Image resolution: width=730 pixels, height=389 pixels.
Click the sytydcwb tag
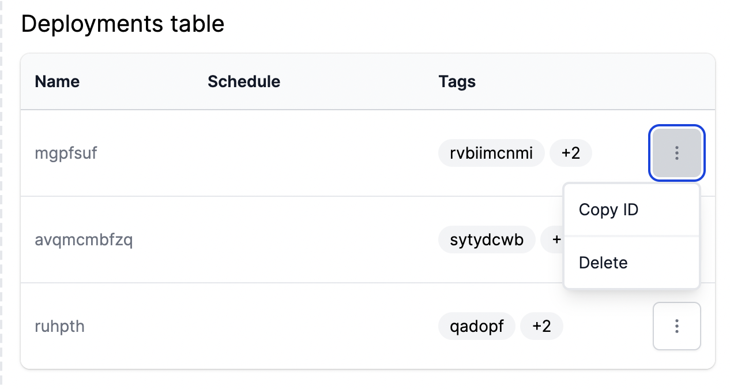[487, 240]
